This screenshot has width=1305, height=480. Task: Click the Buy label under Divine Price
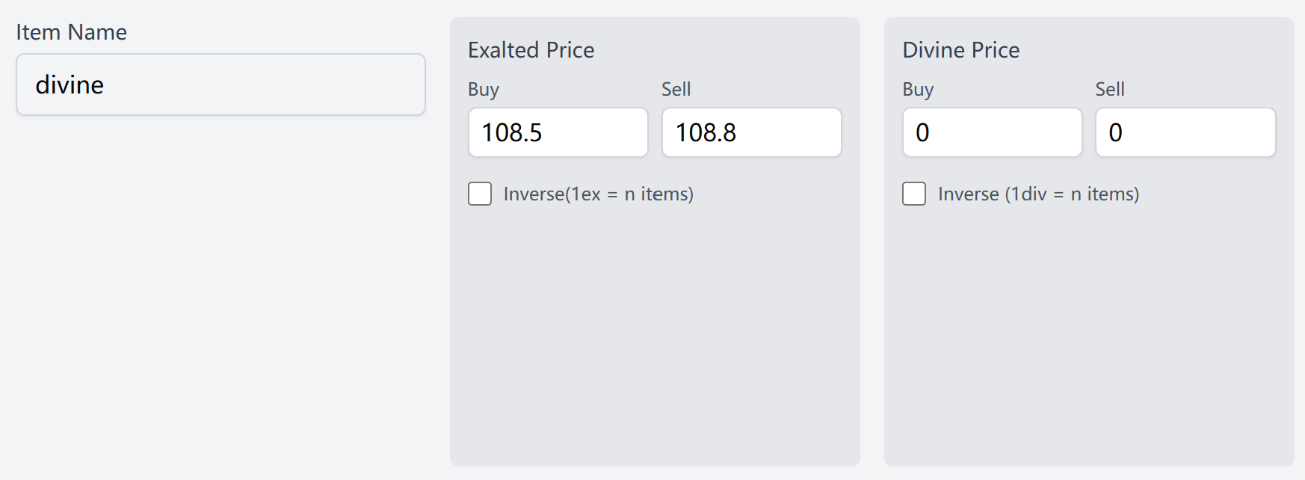pyautogui.click(x=917, y=89)
